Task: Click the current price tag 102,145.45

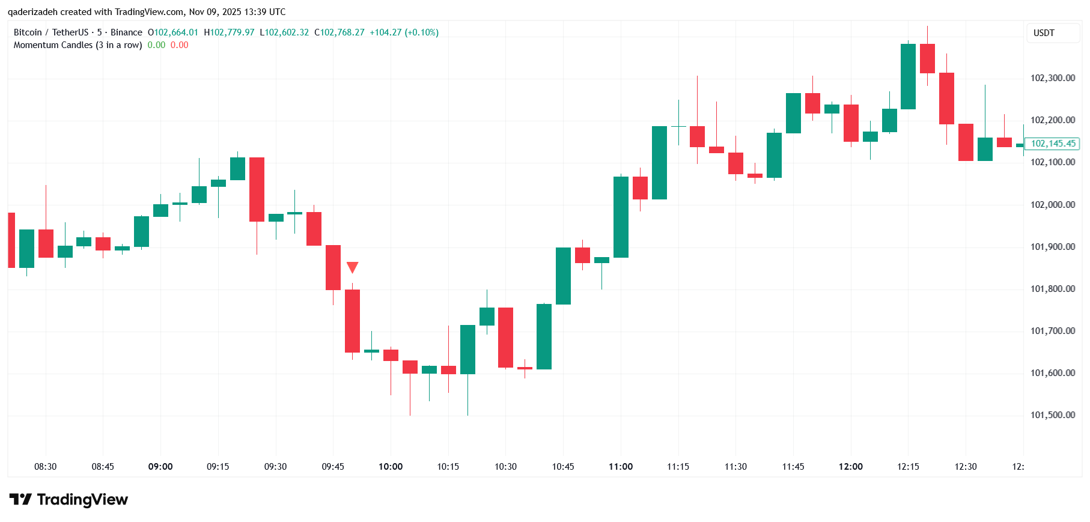Action: [1053, 144]
